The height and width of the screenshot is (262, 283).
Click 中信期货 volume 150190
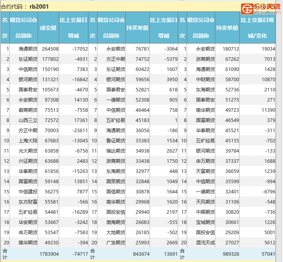pos(50,69)
